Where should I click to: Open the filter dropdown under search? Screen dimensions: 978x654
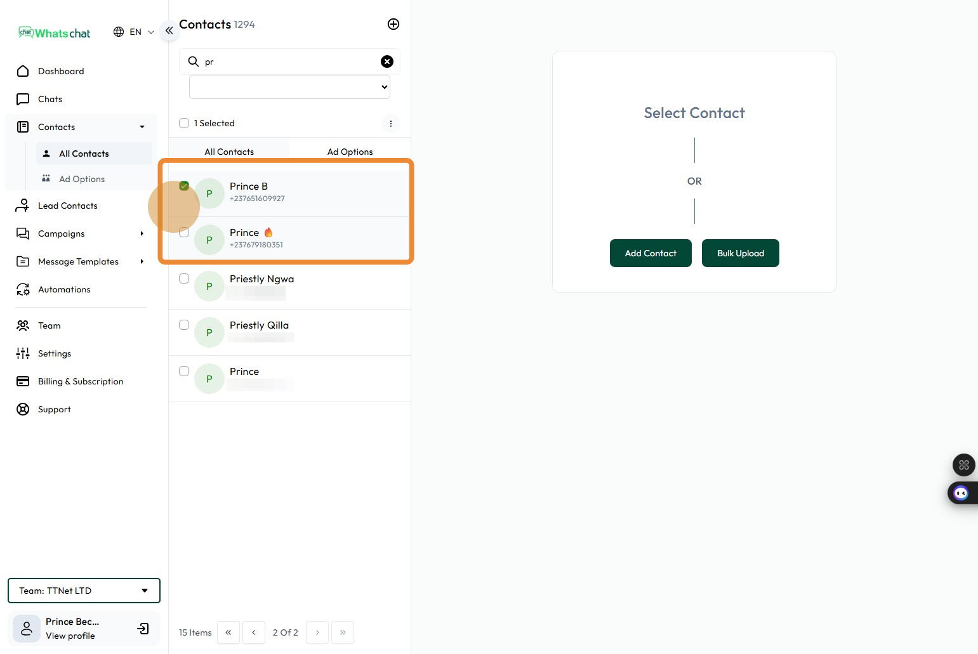[289, 87]
